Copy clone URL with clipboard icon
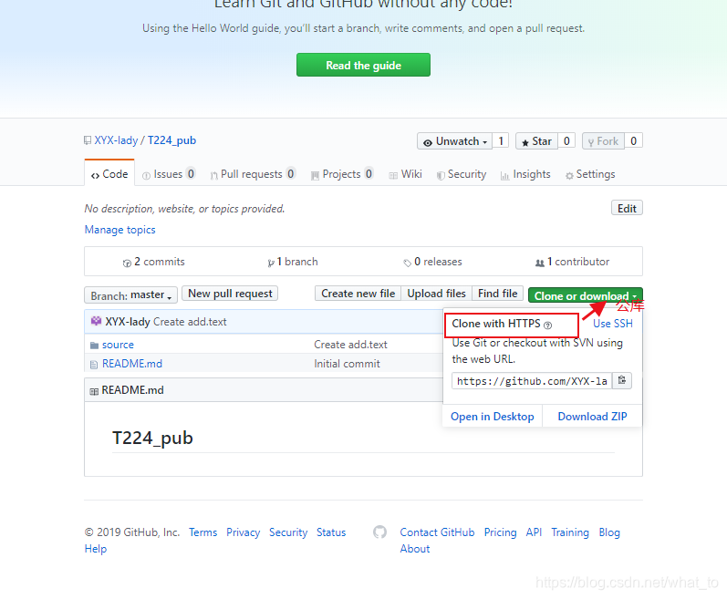The width and height of the screenshot is (727, 599). point(622,381)
